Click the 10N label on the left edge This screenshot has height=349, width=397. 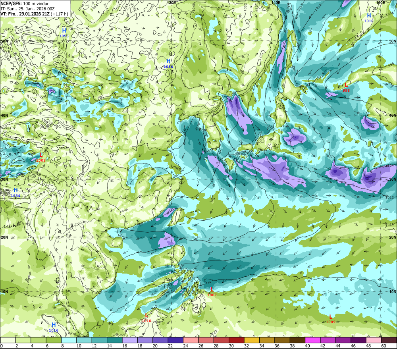[4, 292]
